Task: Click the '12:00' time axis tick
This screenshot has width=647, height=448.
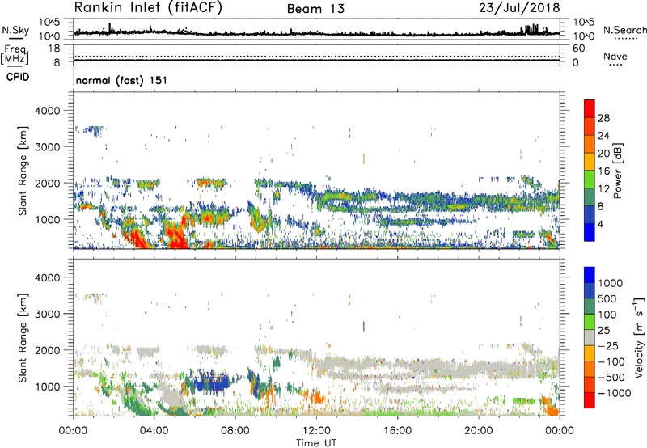Action: coord(316,431)
